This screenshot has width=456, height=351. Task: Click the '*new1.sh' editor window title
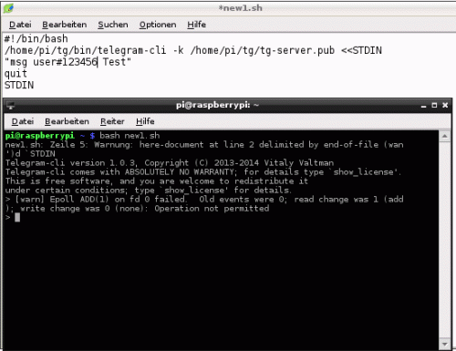pos(240,8)
